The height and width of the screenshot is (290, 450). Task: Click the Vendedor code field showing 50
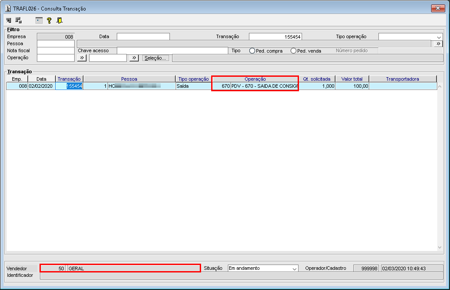pyautogui.click(x=53, y=269)
